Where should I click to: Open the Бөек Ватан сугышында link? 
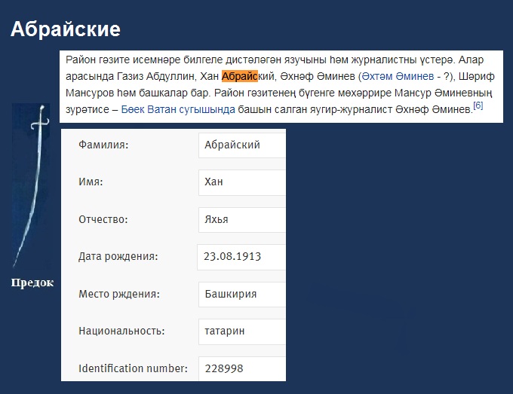pos(178,109)
